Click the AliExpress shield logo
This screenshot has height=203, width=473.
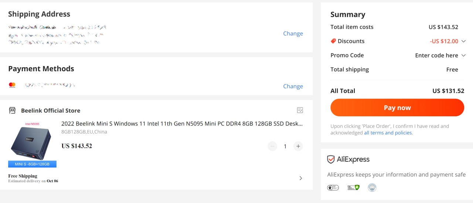[331, 159]
